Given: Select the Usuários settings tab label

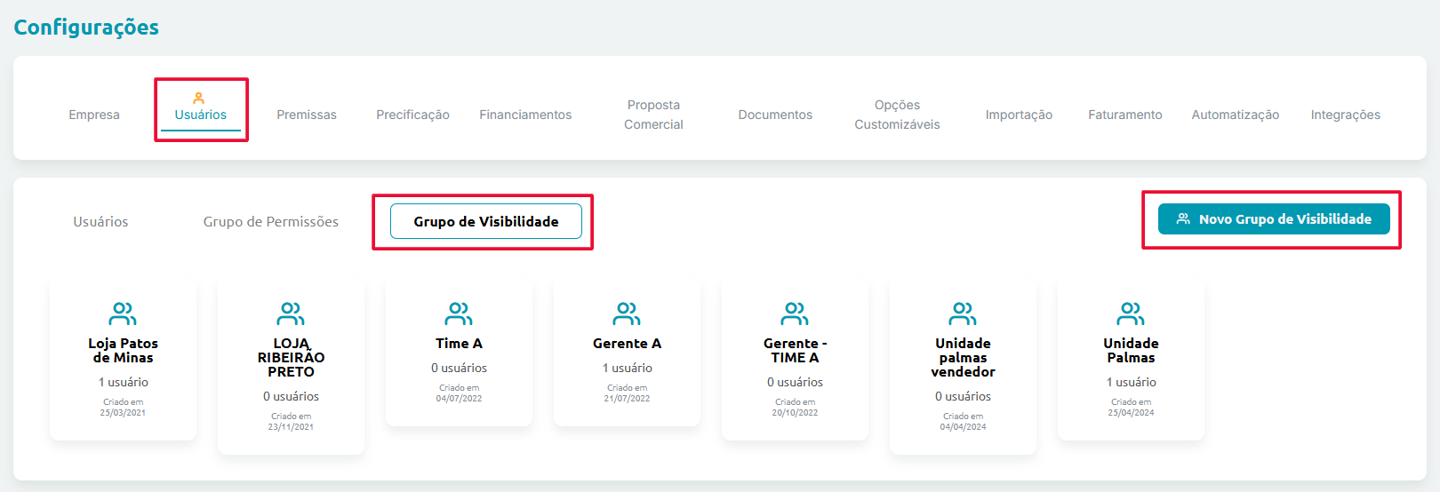Looking at the screenshot, I should point(201,115).
